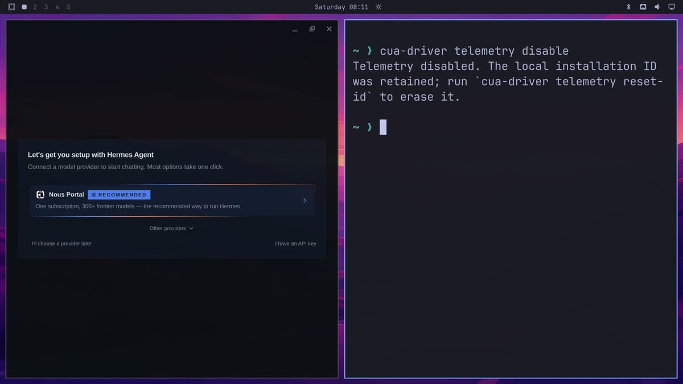The image size is (683, 384).
Task: Open the Saturday 08:11 clock
Action: pyautogui.click(x=341, y=7)
